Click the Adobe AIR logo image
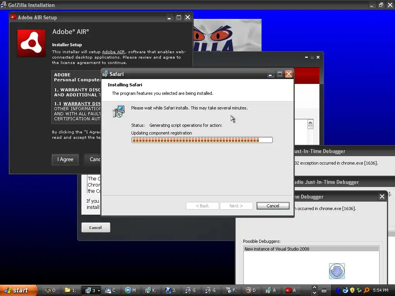This screenshot has height=296, width=395. click(x=32, y=43)
